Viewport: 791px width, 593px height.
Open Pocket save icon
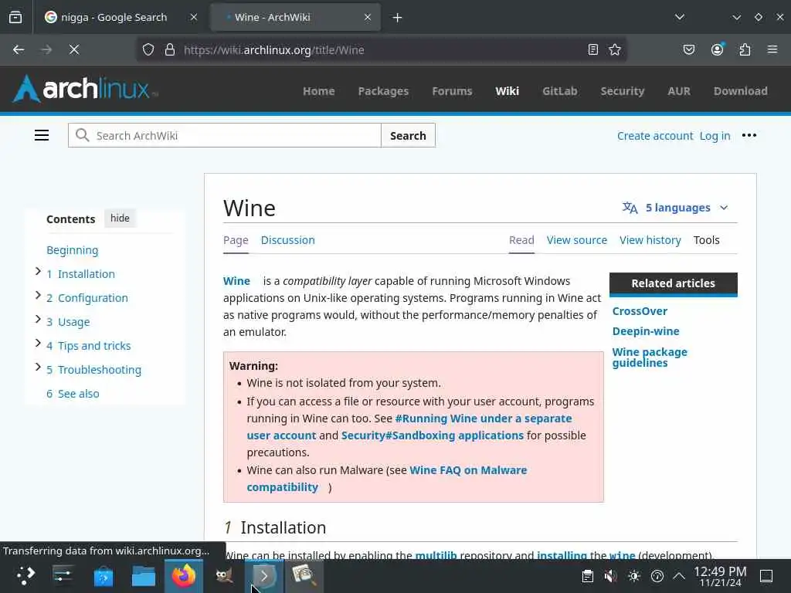click(x=688, y=49)
